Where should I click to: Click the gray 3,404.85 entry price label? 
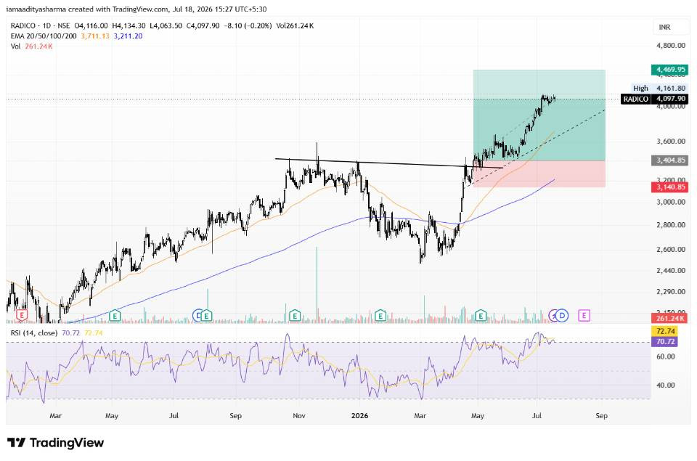point(670,160)
